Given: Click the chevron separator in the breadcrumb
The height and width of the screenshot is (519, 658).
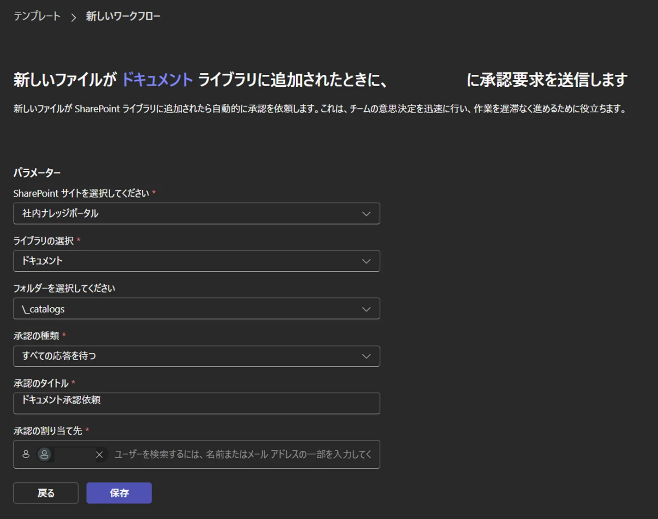Looking at the screenshot, I should [73, 16].
